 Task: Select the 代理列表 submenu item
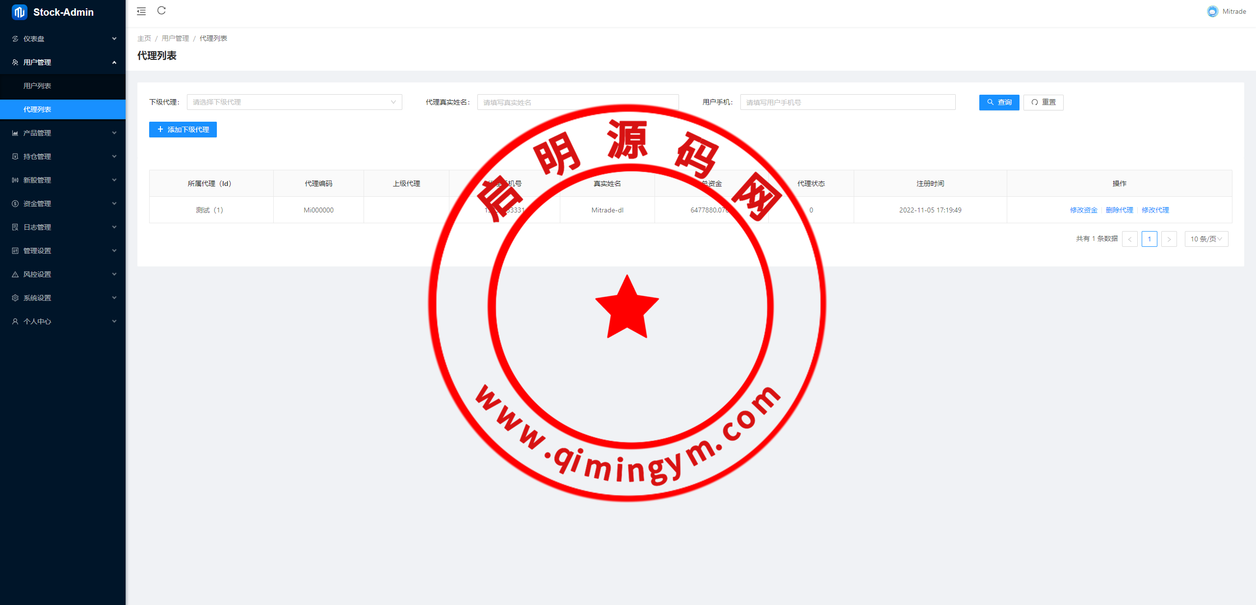37,109
